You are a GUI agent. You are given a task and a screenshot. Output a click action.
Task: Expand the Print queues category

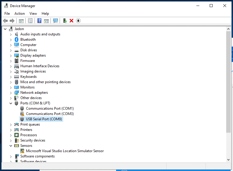coord(11,125)
